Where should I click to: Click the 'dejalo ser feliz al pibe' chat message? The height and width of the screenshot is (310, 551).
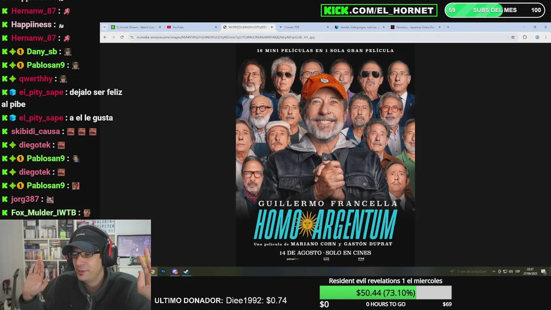click(62, 98)
